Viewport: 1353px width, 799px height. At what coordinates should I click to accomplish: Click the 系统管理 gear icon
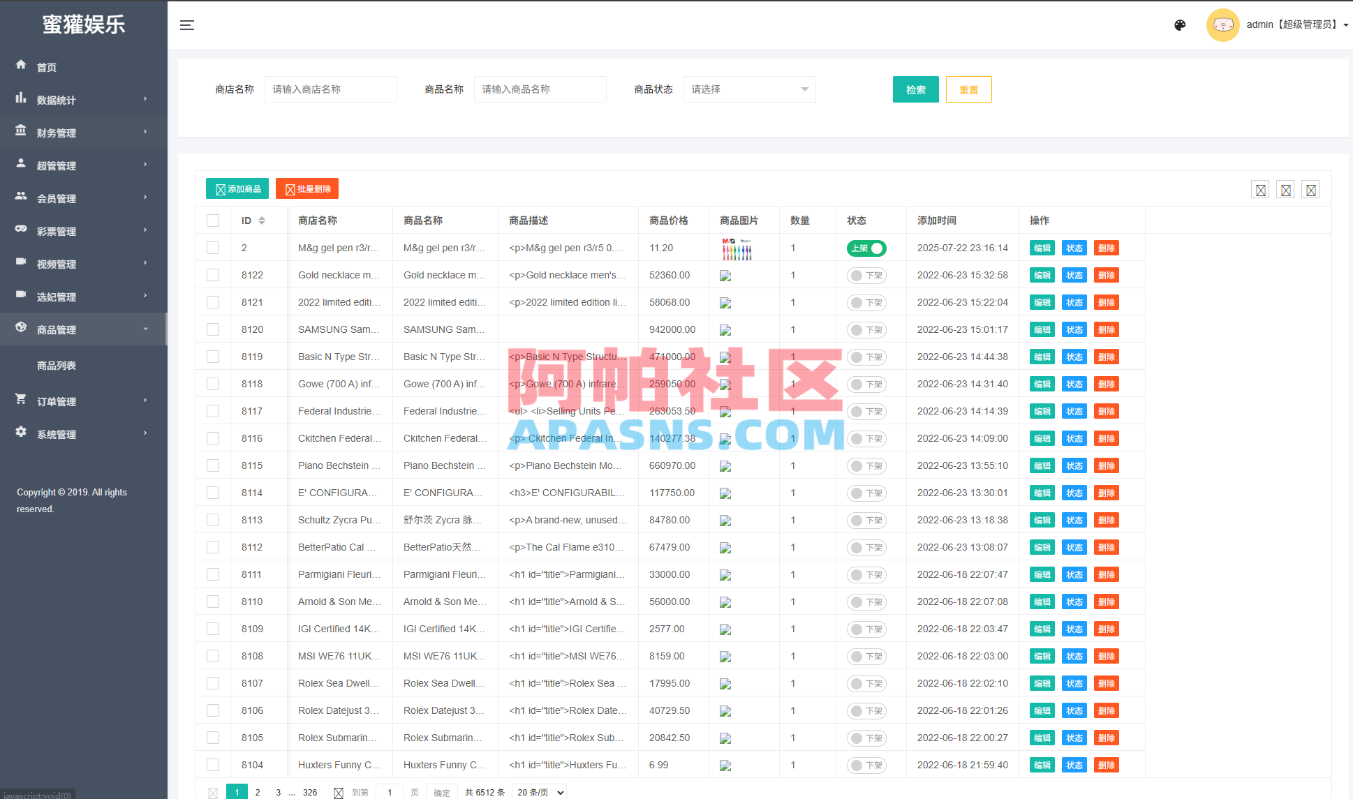click(21, 432)
